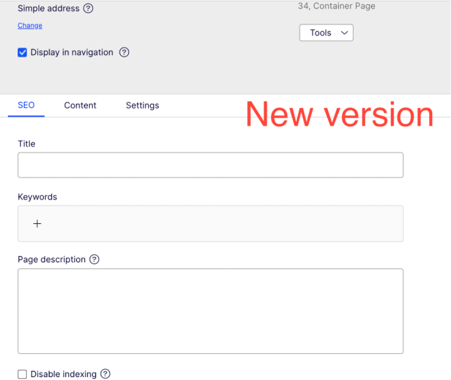The height and width of the screenshot is (380, 451).
Task: Click the '34, Container Page' text
Action: pos(336,6)
